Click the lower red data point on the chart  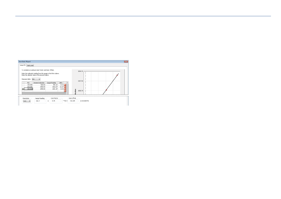(x=106, y=90)
